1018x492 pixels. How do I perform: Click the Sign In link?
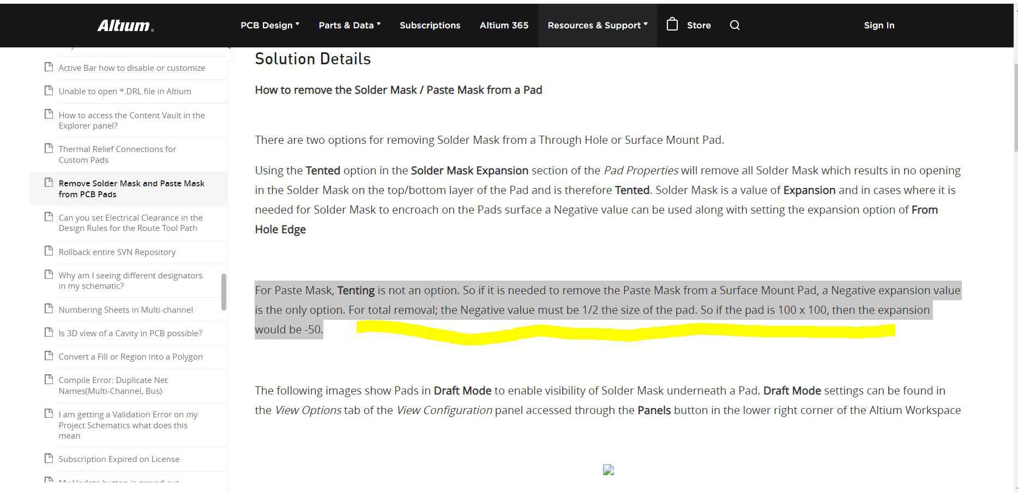(879, 25)
